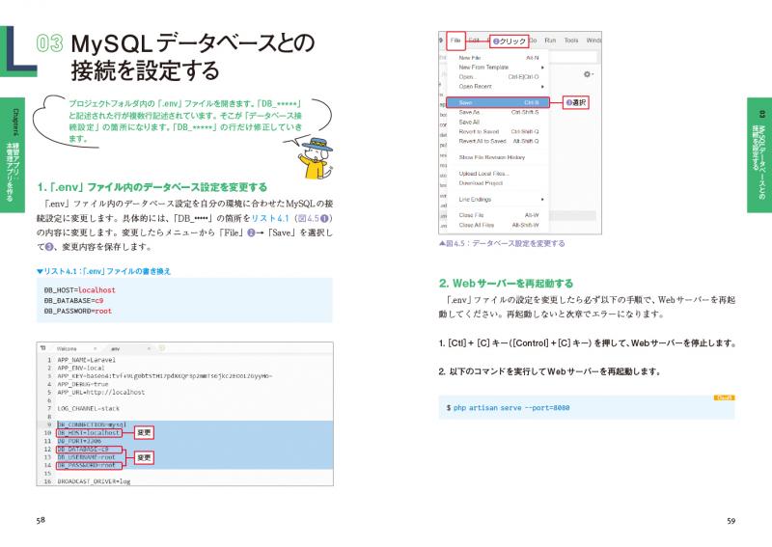Select Save As in the File menu
772x547 pixels.
[x=498, y=112]
